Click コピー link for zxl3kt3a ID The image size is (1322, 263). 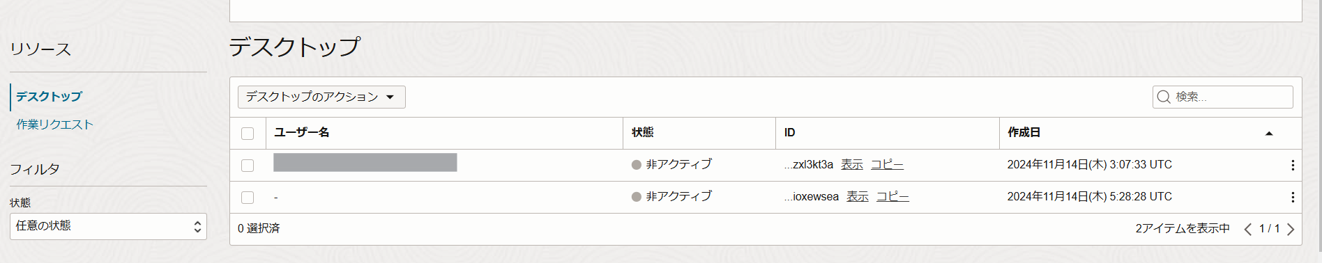(x=887, y=165)
